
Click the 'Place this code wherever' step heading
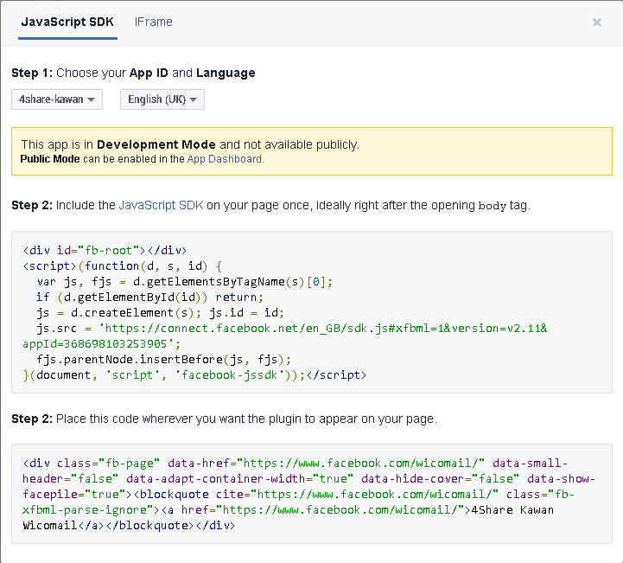pos(224,419)
